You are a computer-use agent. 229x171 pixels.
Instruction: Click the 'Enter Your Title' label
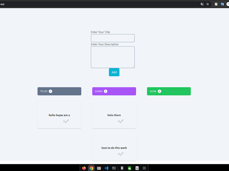click(x=100, y=32)
